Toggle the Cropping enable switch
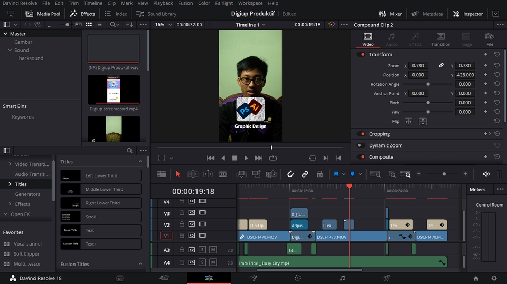507x284 pixels. 361,134
